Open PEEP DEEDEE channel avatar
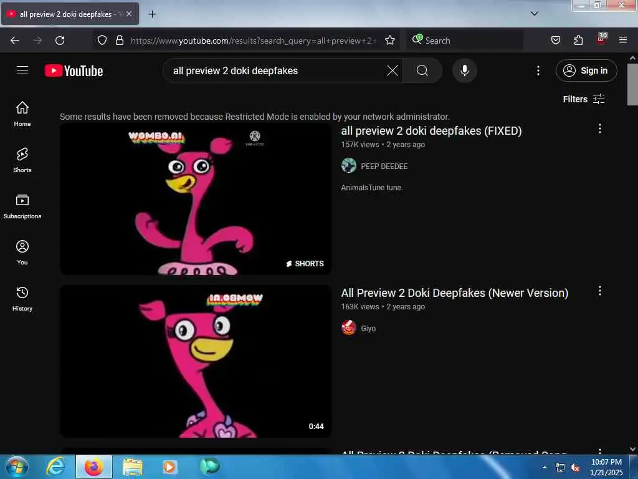The image size is (638, 479). [349, 166]
